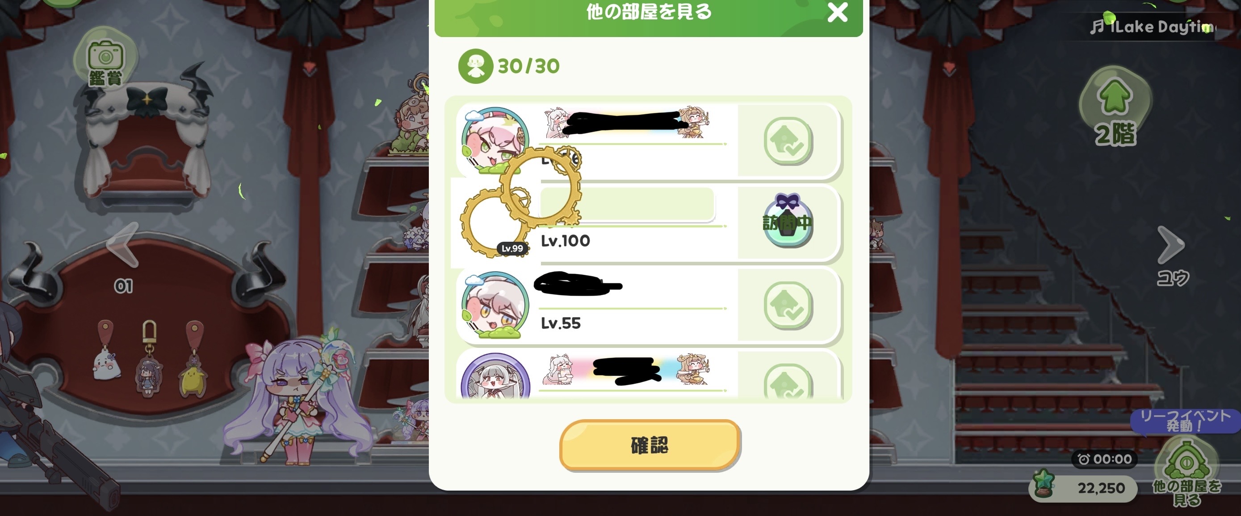Viewport: 1241px width, 516px height.
Task: Open 他の部屋を見る house icon
Action: (x=1186, y=474)
